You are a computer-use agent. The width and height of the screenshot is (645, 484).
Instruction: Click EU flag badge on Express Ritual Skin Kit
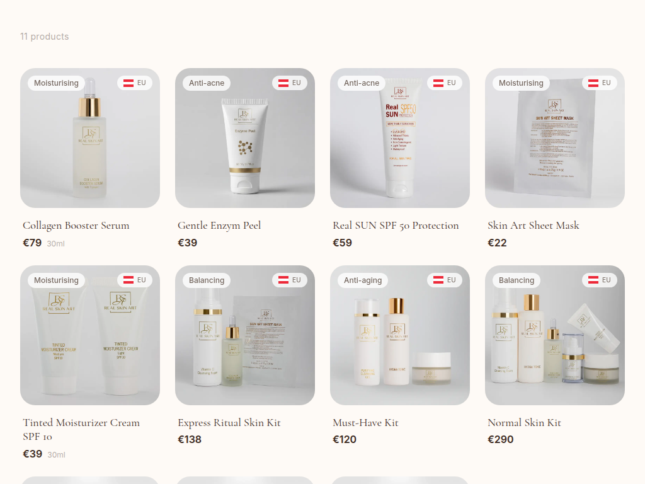point(290,280)
